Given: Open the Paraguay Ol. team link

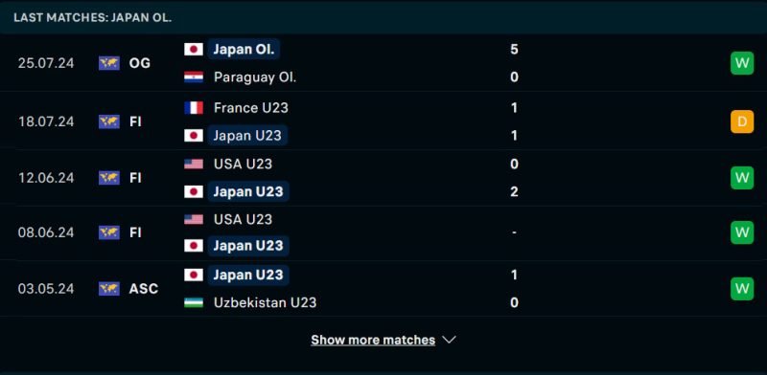Looking at the screenshot, I should click(255, 77).
